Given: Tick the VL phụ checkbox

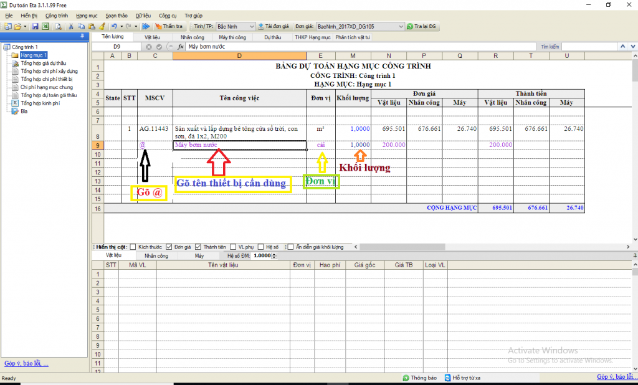Looking at the screenshot, I should [x=232, y=247].
